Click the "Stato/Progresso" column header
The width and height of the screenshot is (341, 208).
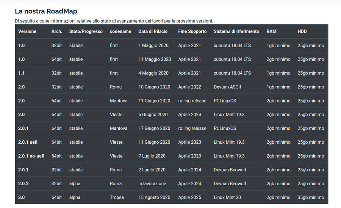[86, 31]
